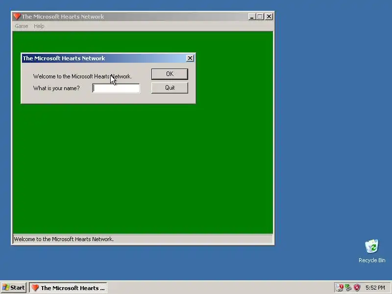The image size is (392, 294).
Task: Click OK in the Hearts welcome dialog
Action: pyautogui.click(x=170, y=74)
